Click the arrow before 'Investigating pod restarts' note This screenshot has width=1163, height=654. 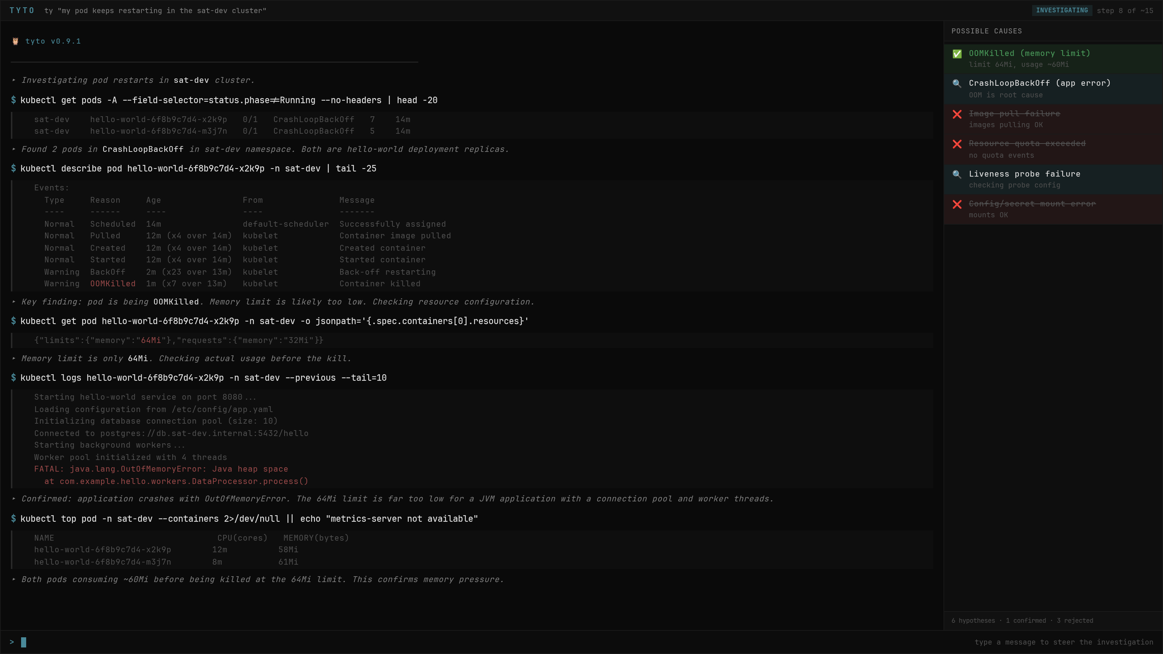pyautogui.click(x=14, y=80)
